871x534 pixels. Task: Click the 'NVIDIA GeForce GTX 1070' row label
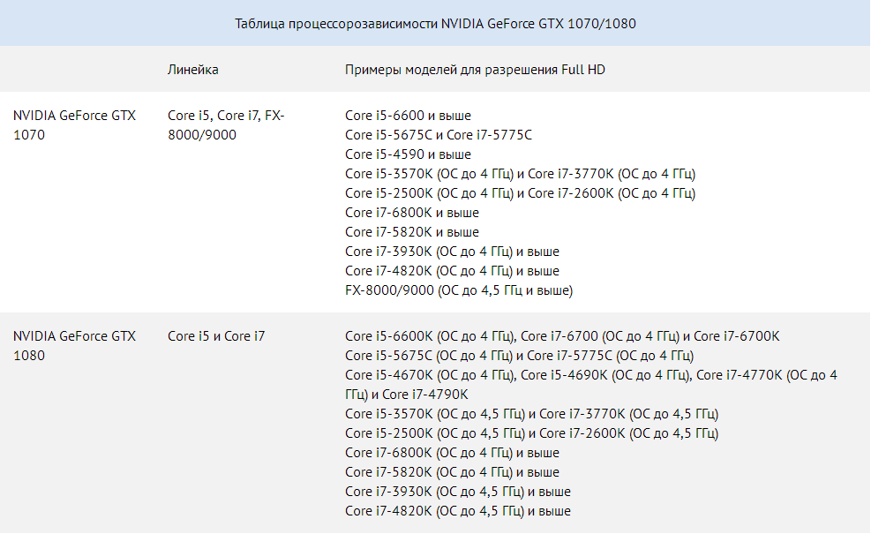74,125
